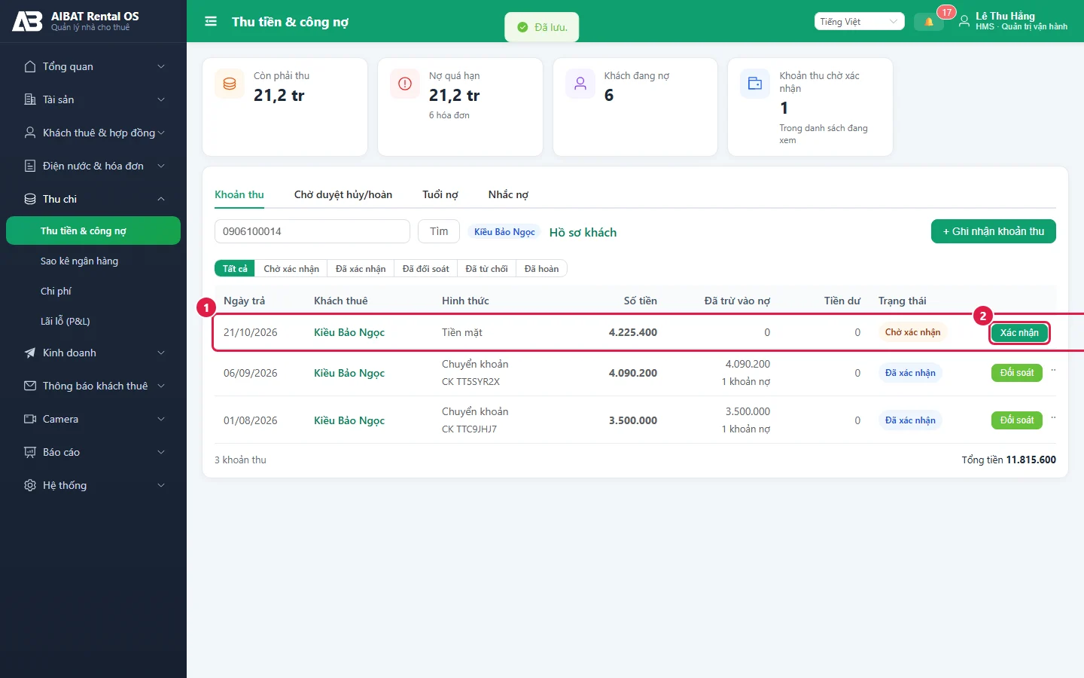This screenshot has height=678, width=1084.
Task: Switch to Chờ duyệt hủy/hoàn tab
Action: pyautogui.click(x=343, y=194)
